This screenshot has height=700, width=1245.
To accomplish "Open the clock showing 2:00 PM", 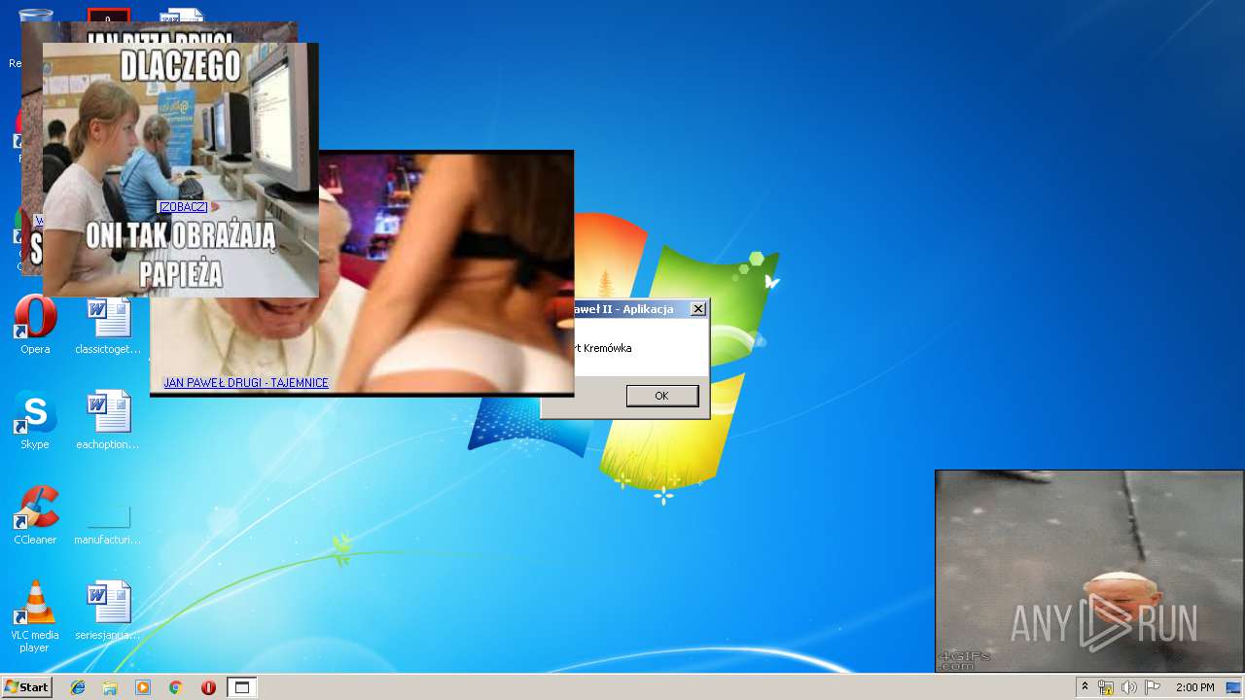I will [1194, 687].
